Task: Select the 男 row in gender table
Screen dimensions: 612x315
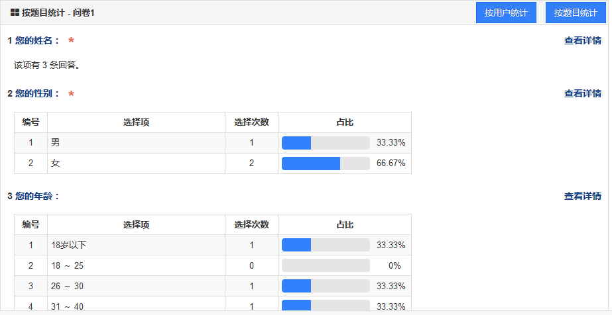Action: coord(213,143)
